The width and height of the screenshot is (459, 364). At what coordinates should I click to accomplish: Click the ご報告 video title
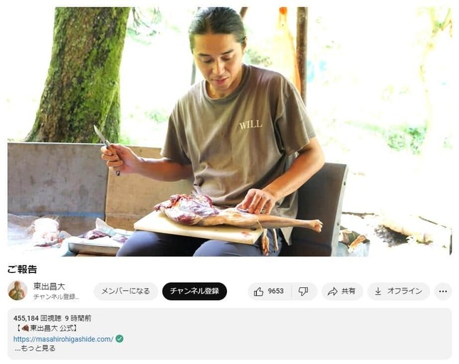coord(22,269)
